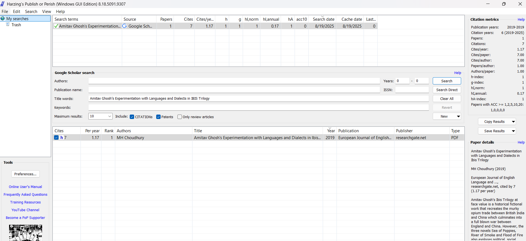Uncheck the MH Choudhury result row checkbox
Viewport: 526px width, 241px height.
click(56, 137)
